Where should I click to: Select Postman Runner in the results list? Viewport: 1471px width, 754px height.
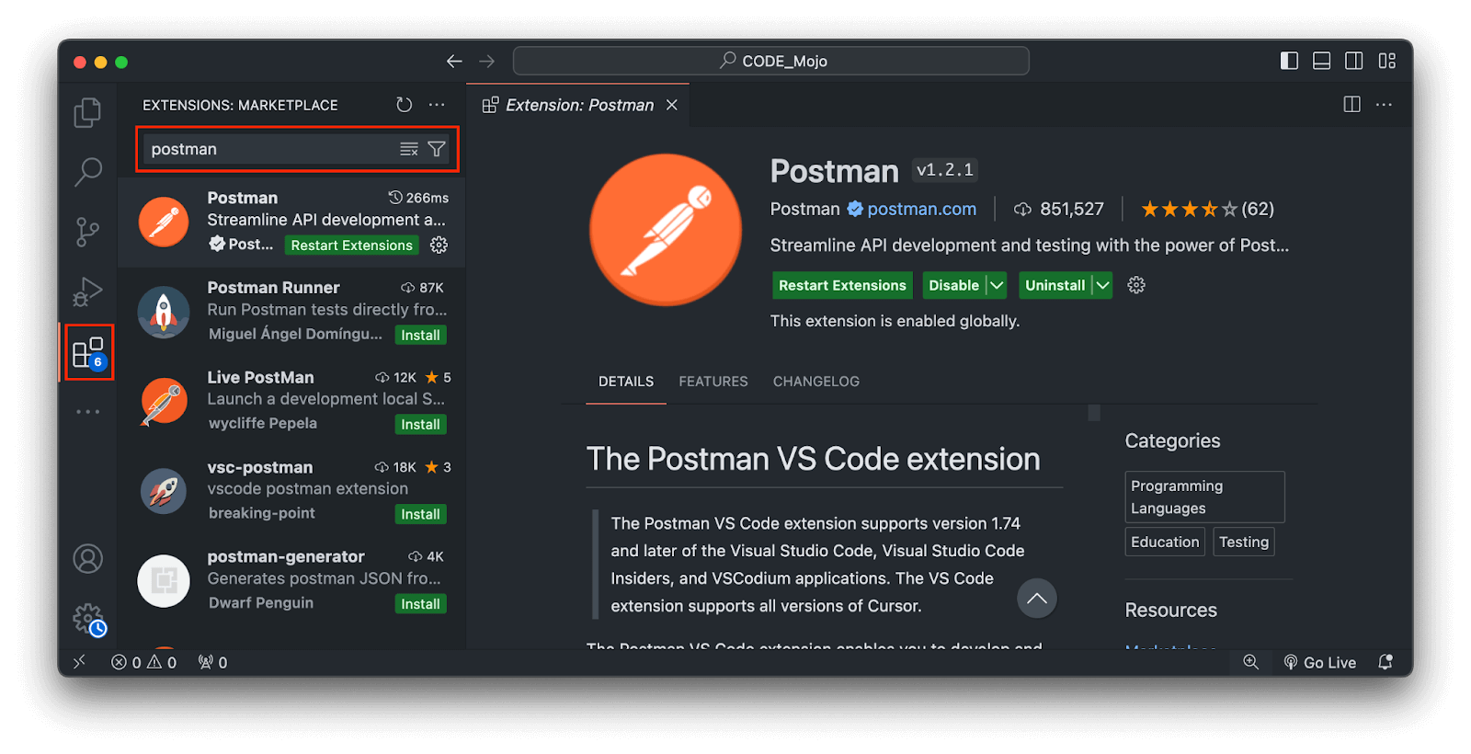coord(291,312)
